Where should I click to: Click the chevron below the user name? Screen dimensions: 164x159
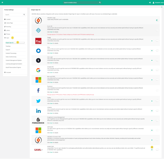click(162, 7)
